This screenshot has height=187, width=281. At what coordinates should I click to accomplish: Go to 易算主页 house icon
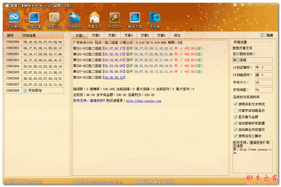point(95,17)
